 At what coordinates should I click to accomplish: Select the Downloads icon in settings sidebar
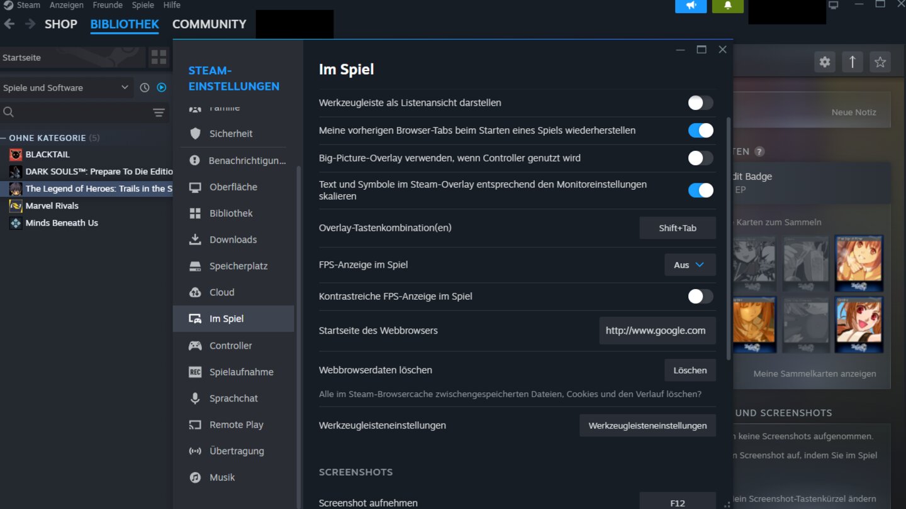point(196,239)
